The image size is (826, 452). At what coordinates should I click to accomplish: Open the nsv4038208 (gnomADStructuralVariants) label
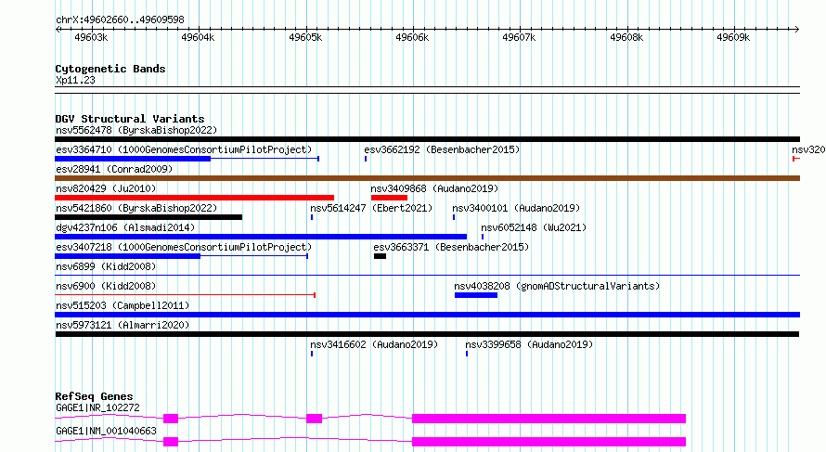(x=558, y=286)
